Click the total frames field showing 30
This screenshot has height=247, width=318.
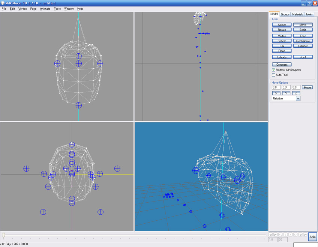(283, 240)
